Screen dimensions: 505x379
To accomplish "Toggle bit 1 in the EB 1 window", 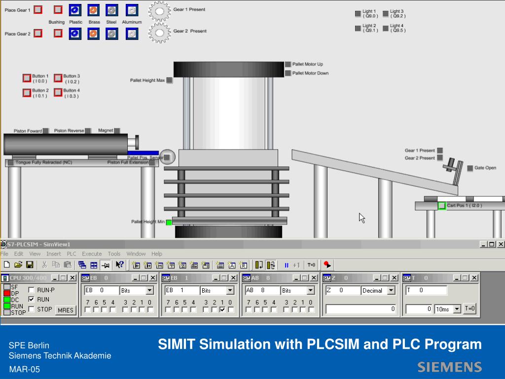I will tap(222, 309).
